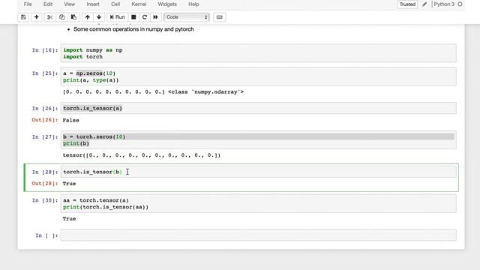Move selected cell down arrow

(99, 17)
